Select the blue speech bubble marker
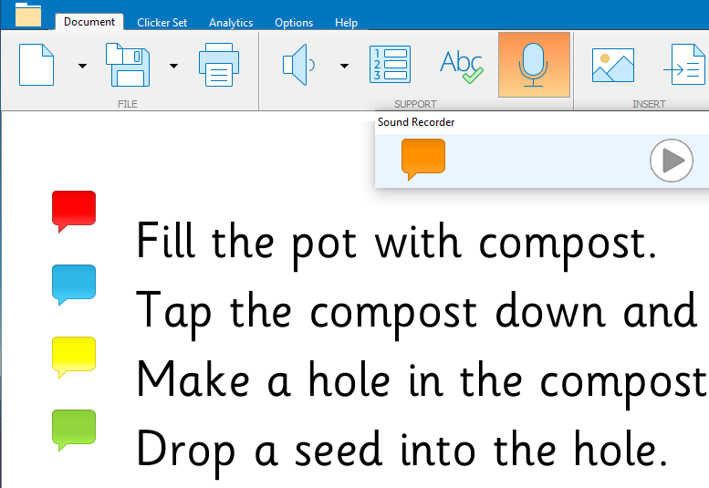This screenshot has width=709, height=488. (74, 284)
